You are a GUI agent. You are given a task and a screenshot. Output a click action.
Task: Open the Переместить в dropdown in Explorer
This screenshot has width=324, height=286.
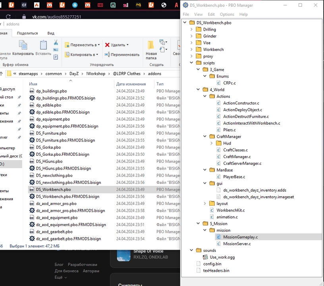[x=82, y=45]
